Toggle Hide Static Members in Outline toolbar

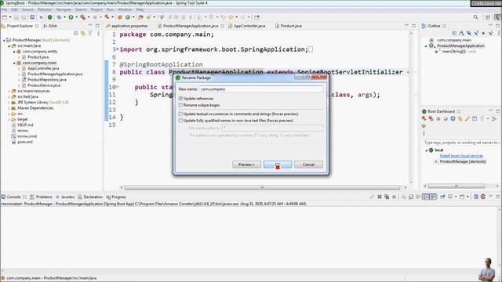tap(476, 33)
